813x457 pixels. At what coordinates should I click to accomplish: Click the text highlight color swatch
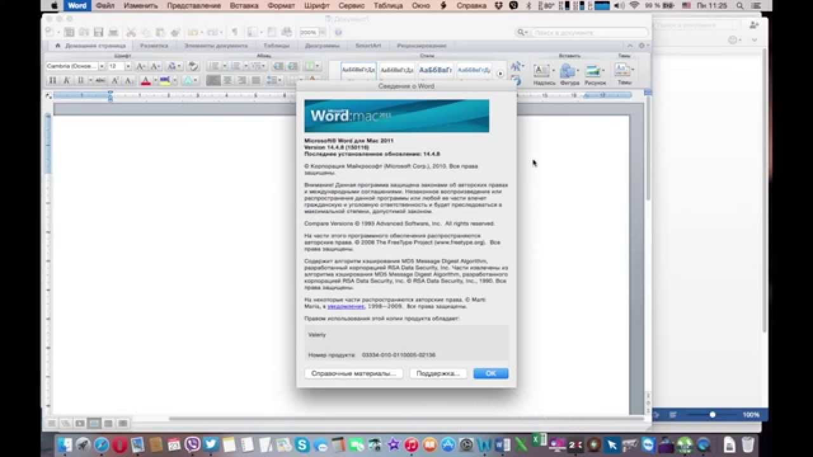(165, 81)
